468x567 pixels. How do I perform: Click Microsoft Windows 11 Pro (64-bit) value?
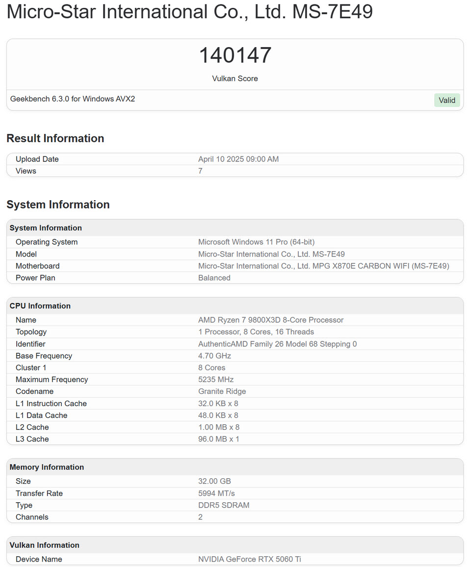[257, 242]
